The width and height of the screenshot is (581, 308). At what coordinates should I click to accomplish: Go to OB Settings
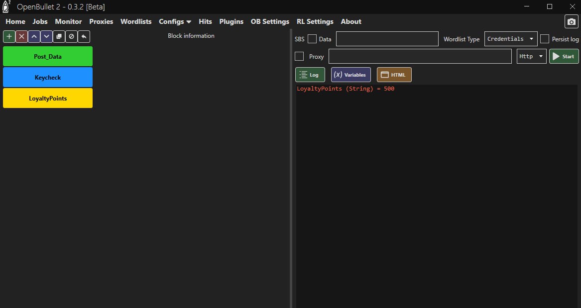coord(270,21)
